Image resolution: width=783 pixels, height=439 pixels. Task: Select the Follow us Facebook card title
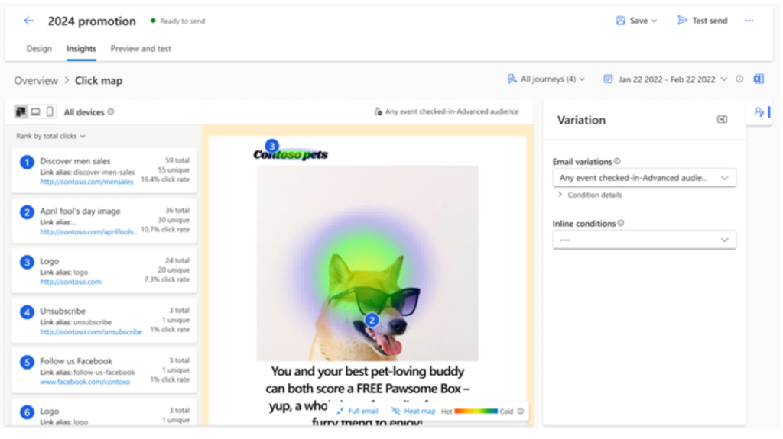point(76,360)
